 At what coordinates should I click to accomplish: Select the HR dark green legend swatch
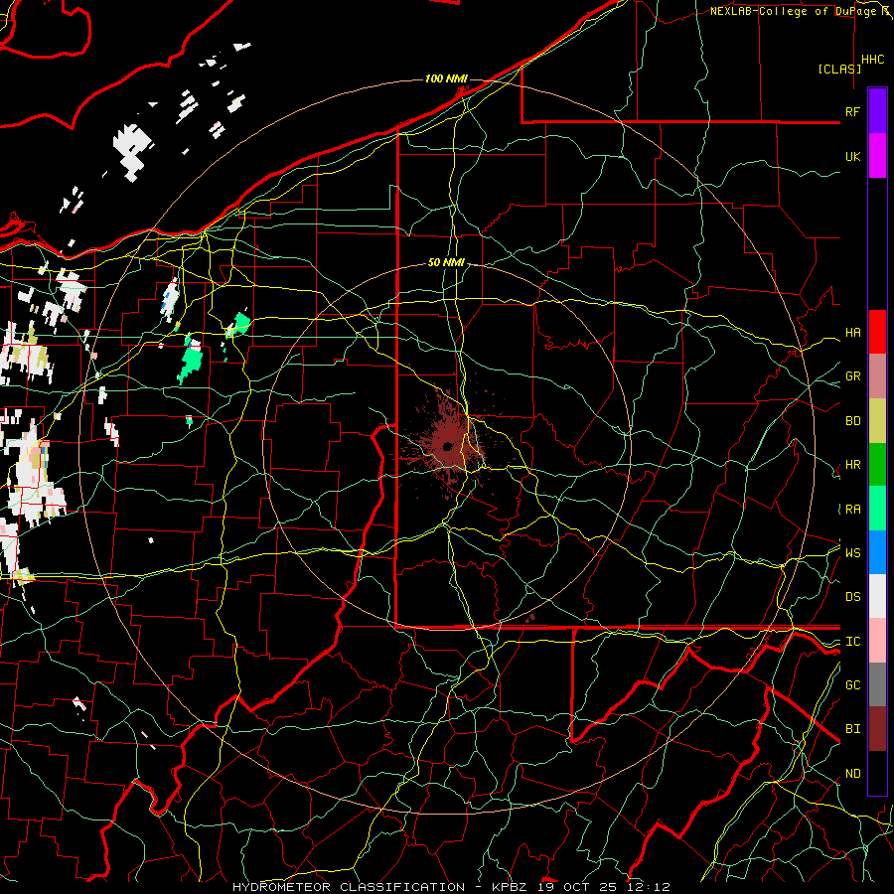pos(877,464)
